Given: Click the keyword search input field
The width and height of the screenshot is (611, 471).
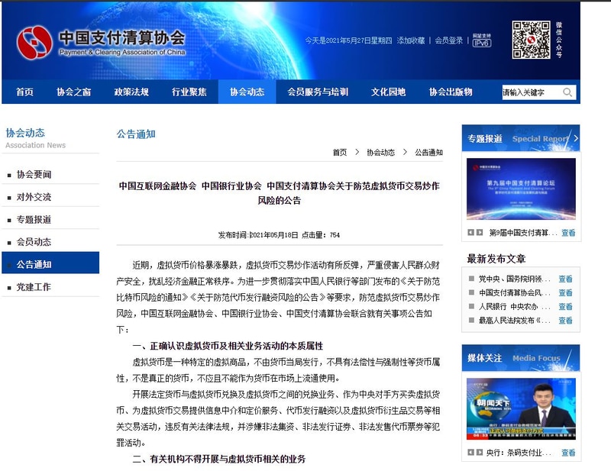Looking at the screenshot, I should (x=532, y=92).
